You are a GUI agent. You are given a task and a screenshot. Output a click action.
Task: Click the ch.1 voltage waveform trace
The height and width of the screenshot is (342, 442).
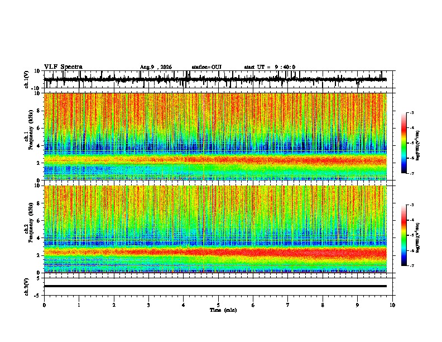[x=215, y=79]
